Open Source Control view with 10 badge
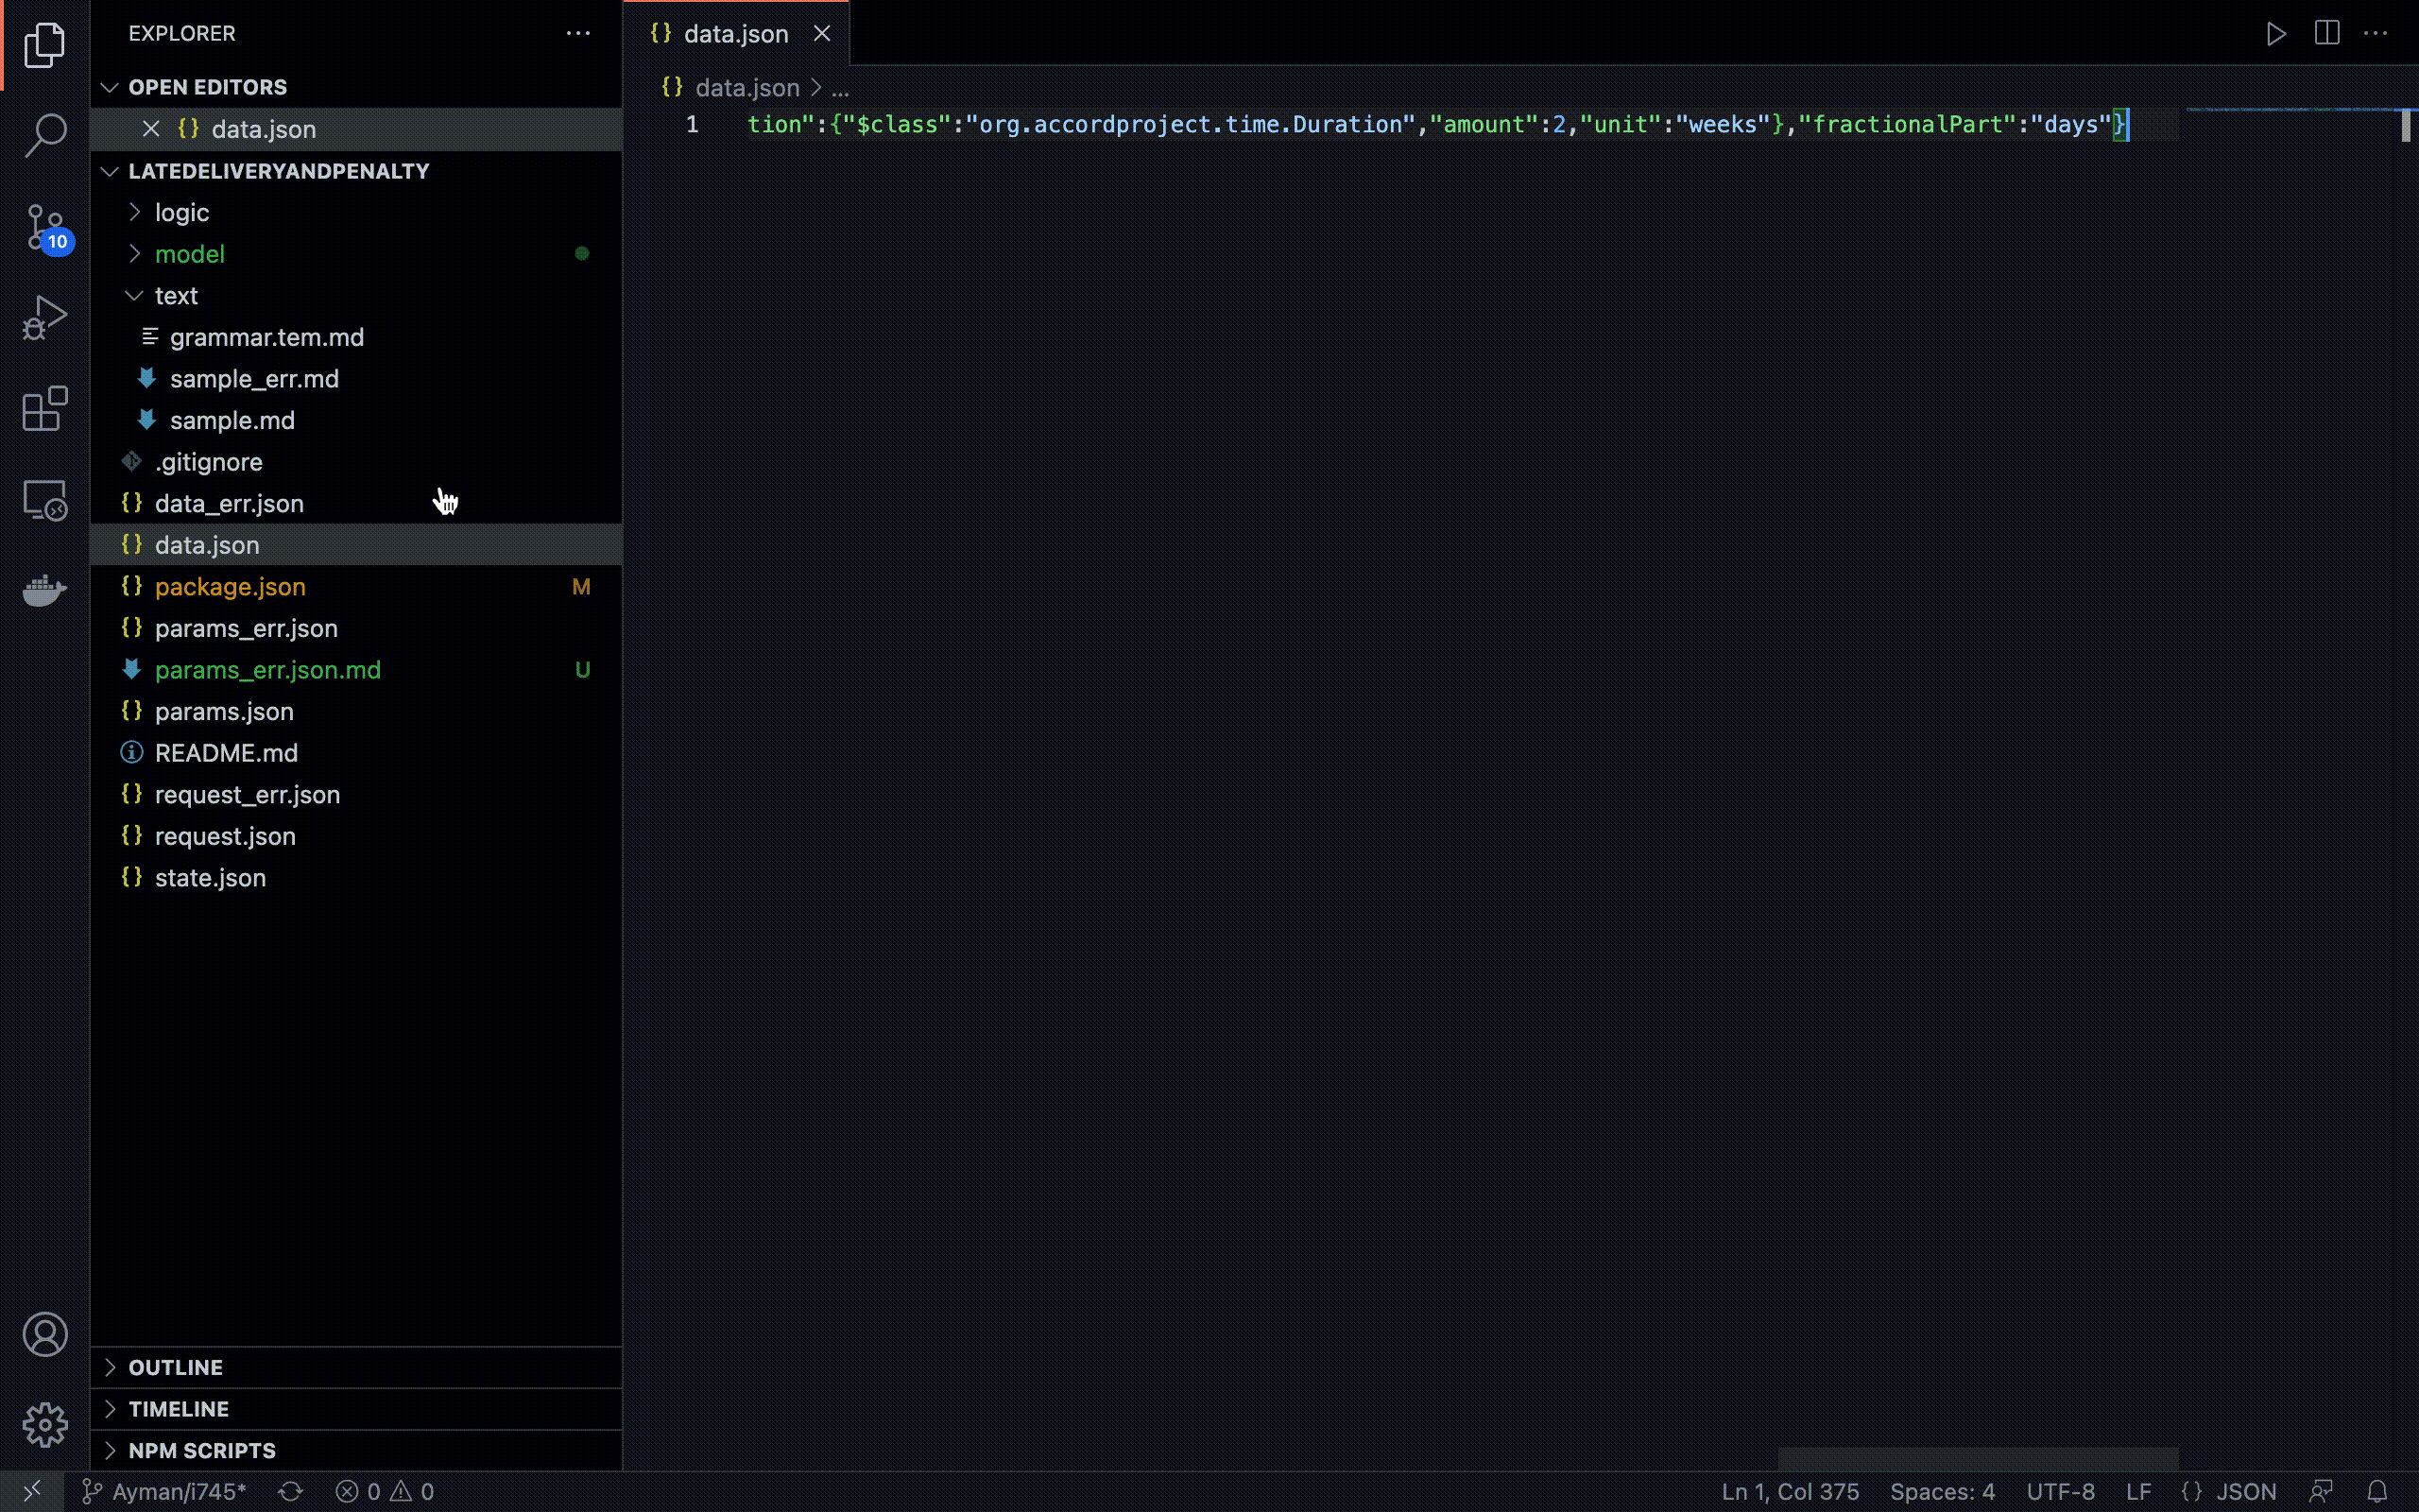2419x1512 pixels. 45,227
